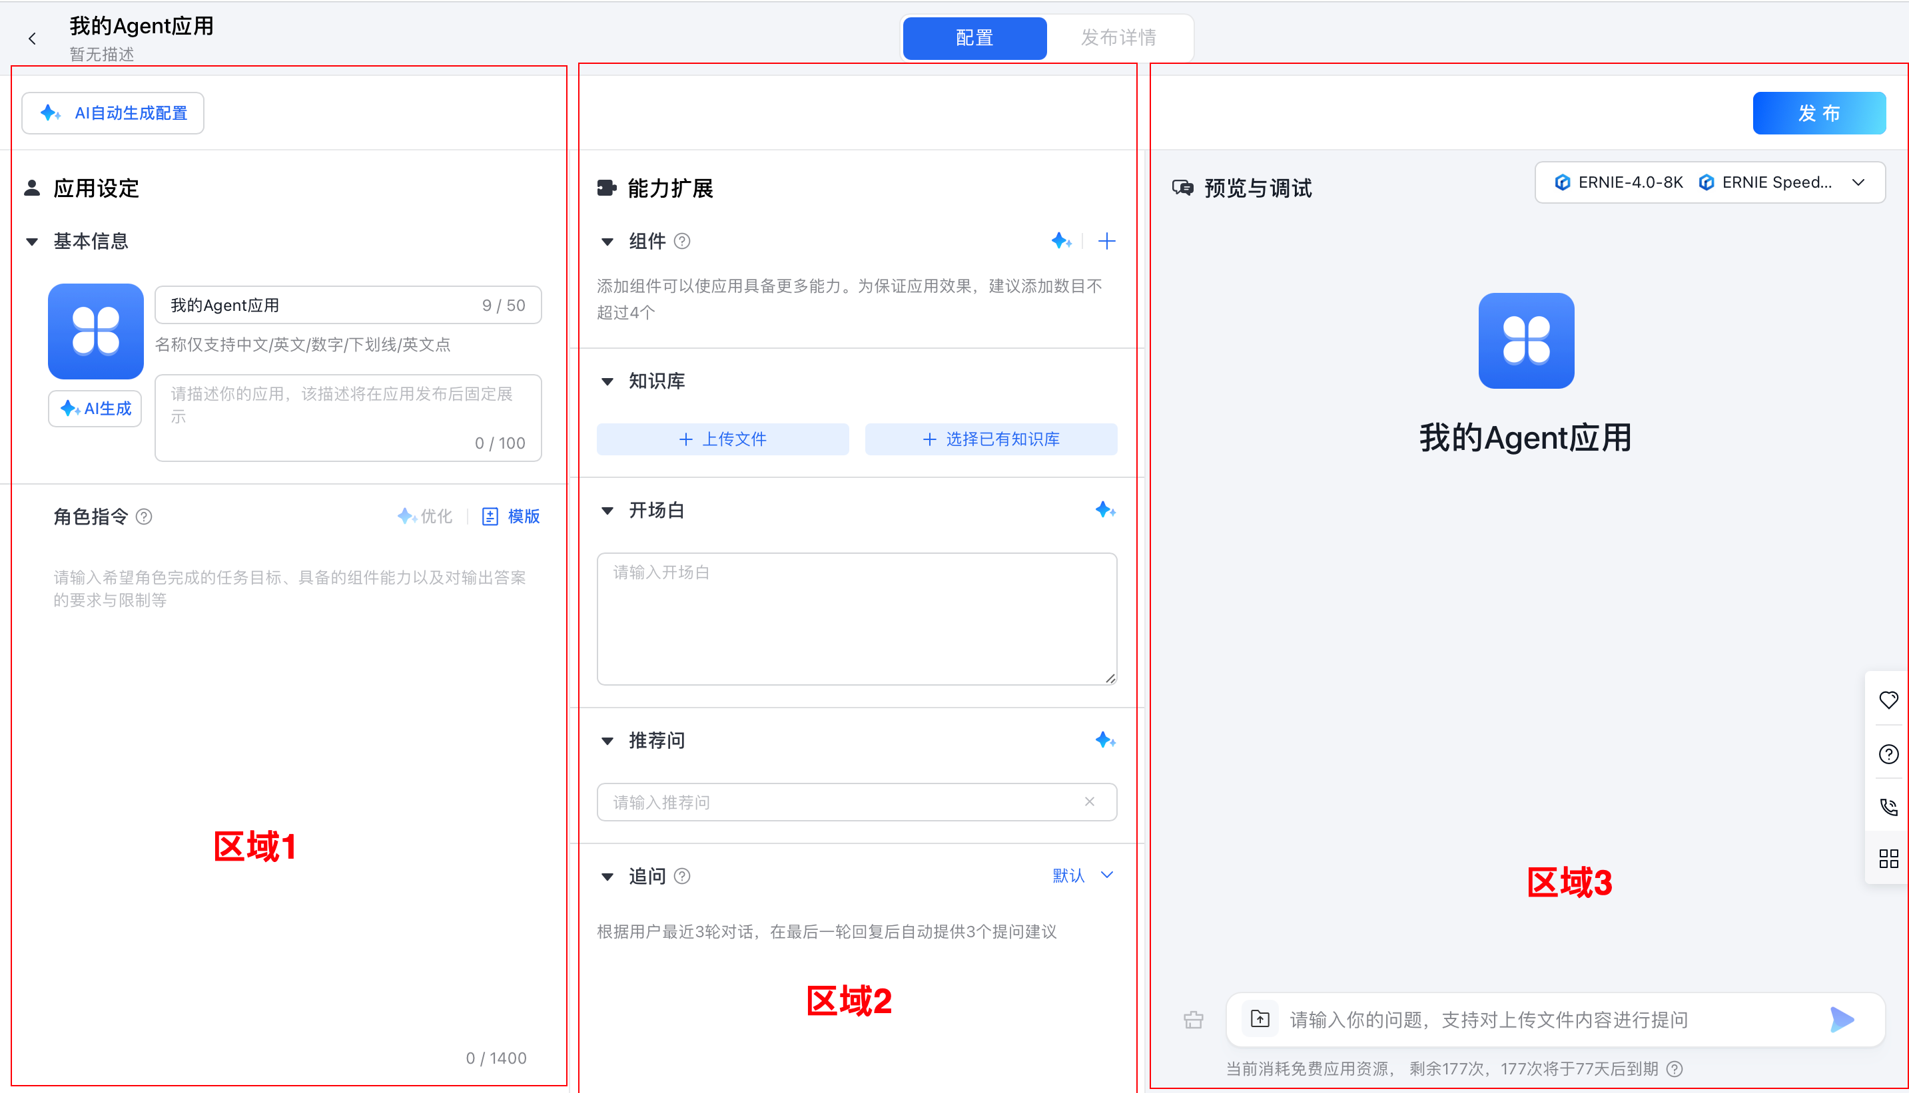The height and width of the screenshot is (1093, 1909).
Task: Click the clear-conversation broom icon
Action: (1194, 1019)
